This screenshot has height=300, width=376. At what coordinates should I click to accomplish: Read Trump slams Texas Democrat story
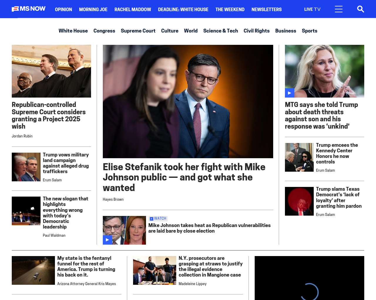[339, 197]
